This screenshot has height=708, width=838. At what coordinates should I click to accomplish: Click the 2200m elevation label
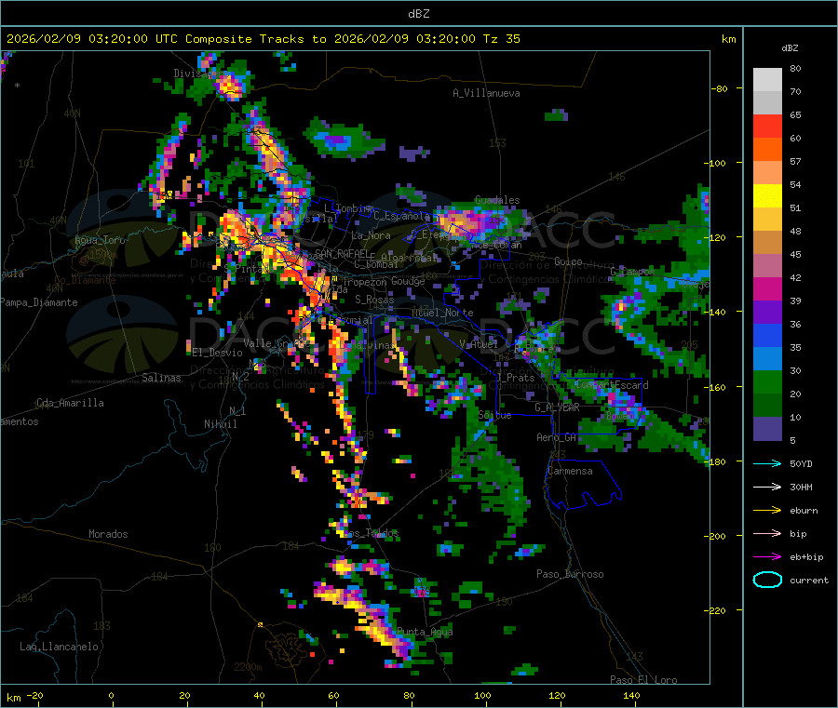click(248, 667)
